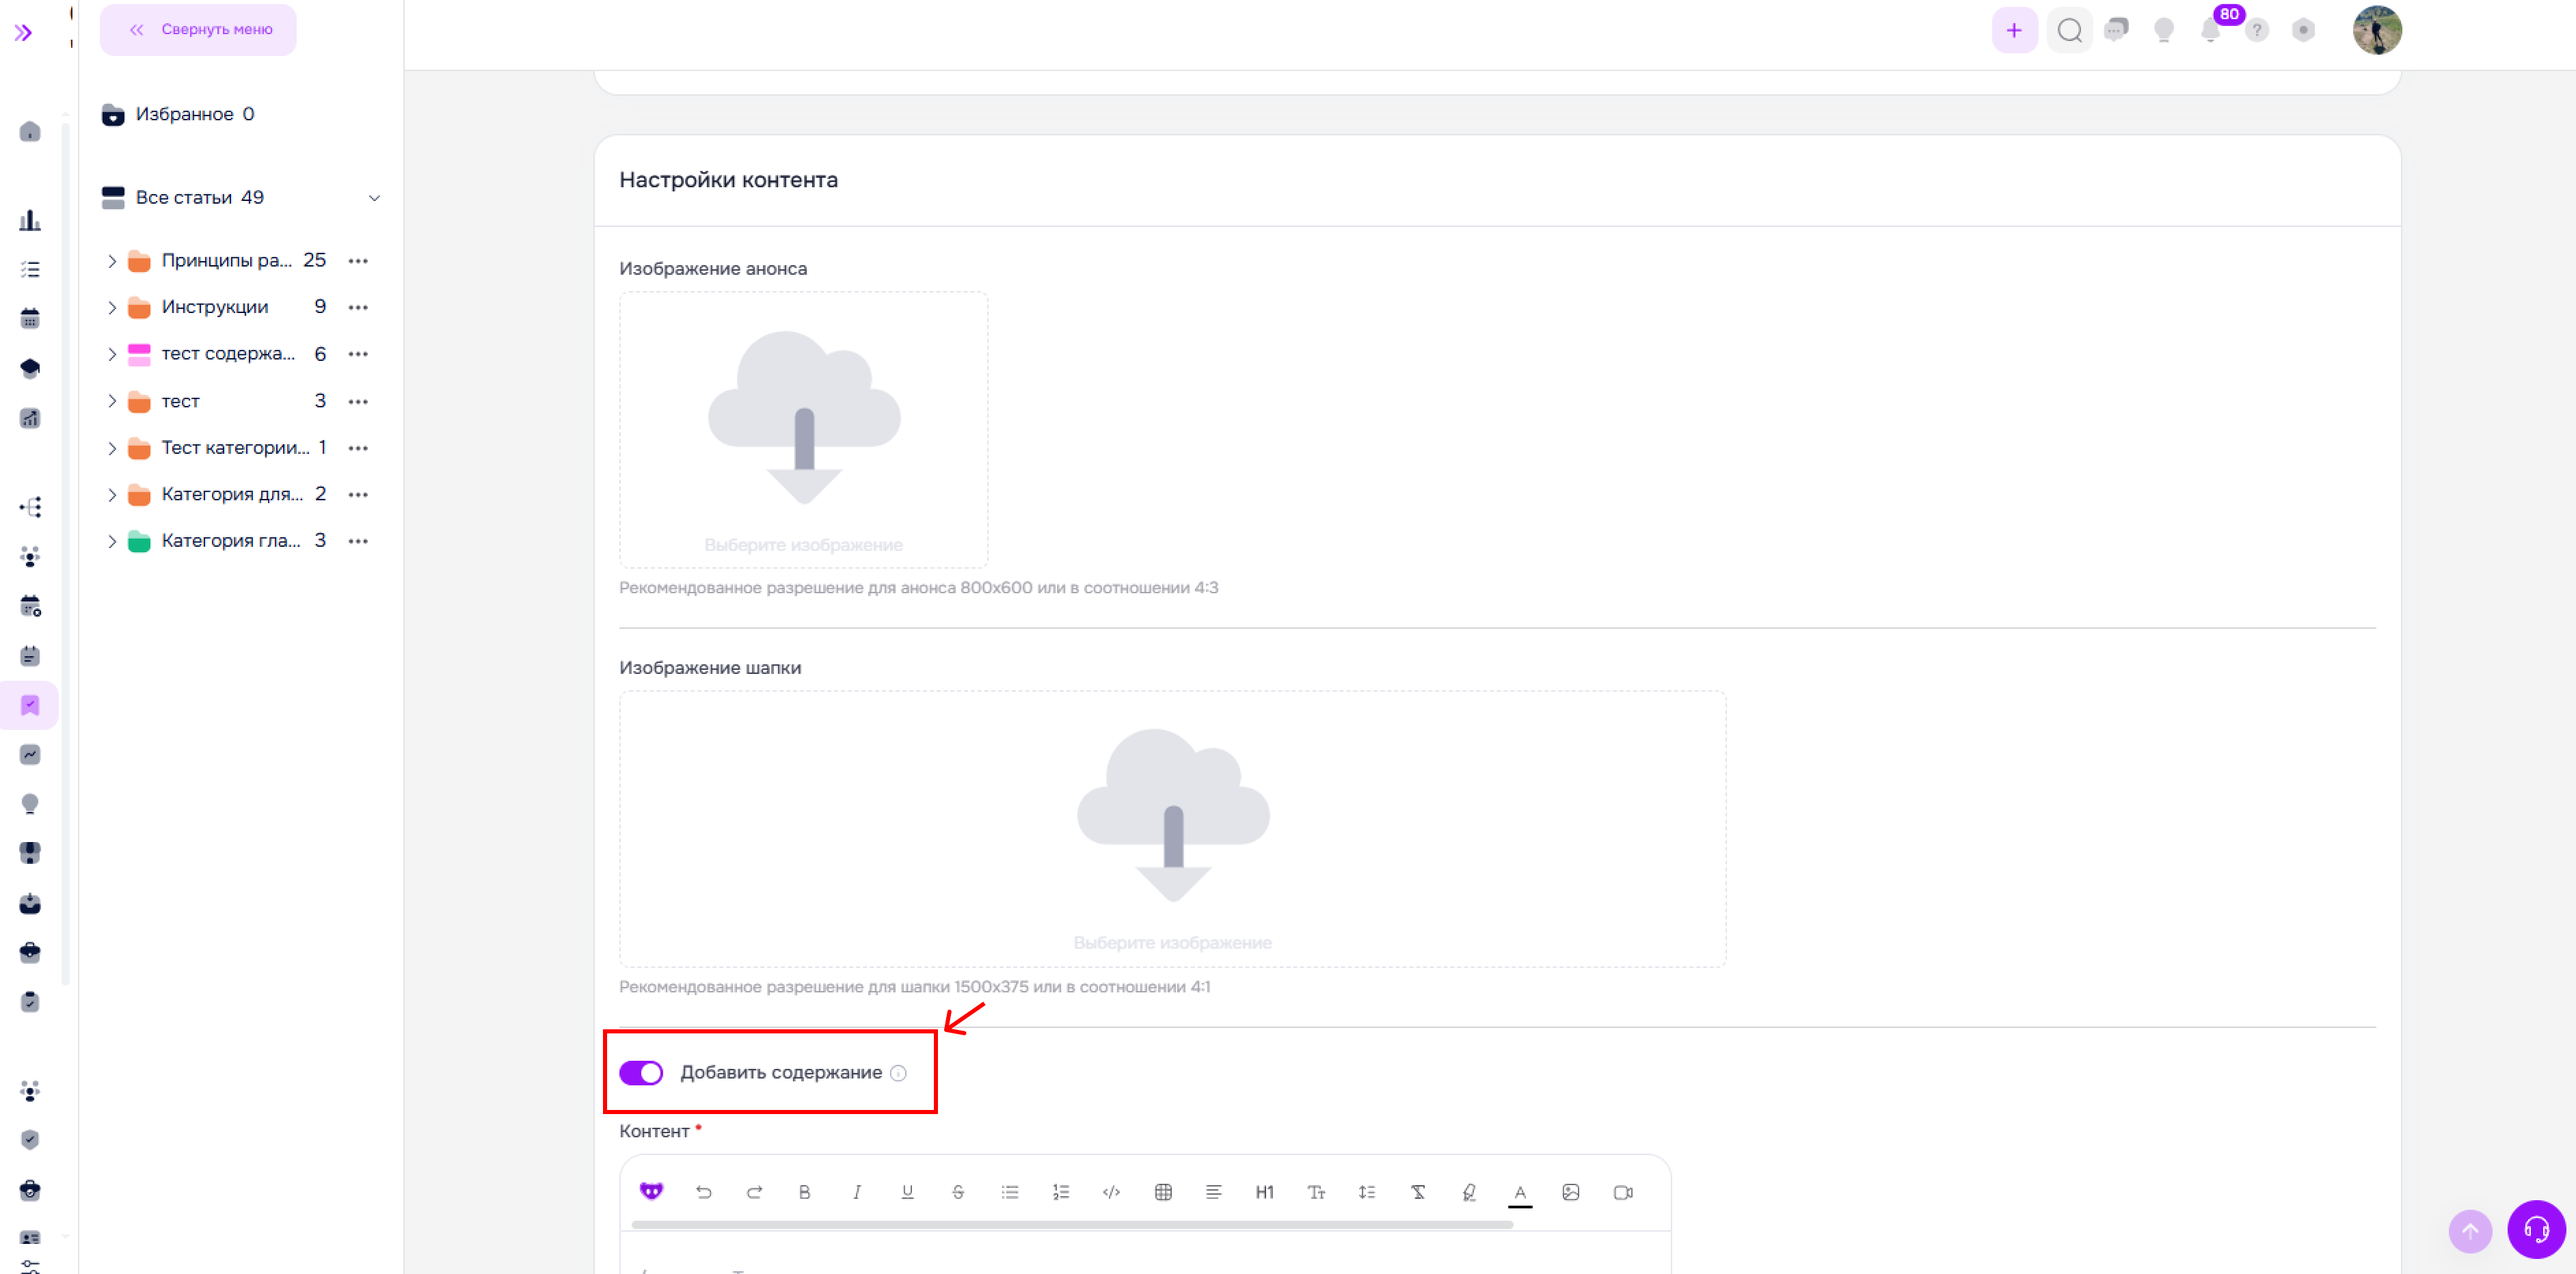Open three-dots menu for 'Категория для...'
Image resolution: width=2576 pixels, height=1274 pixels.
(x=358, y=494)
